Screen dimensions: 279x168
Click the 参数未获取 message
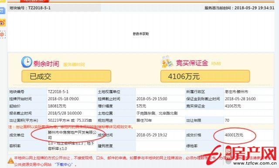coord(141,34)
